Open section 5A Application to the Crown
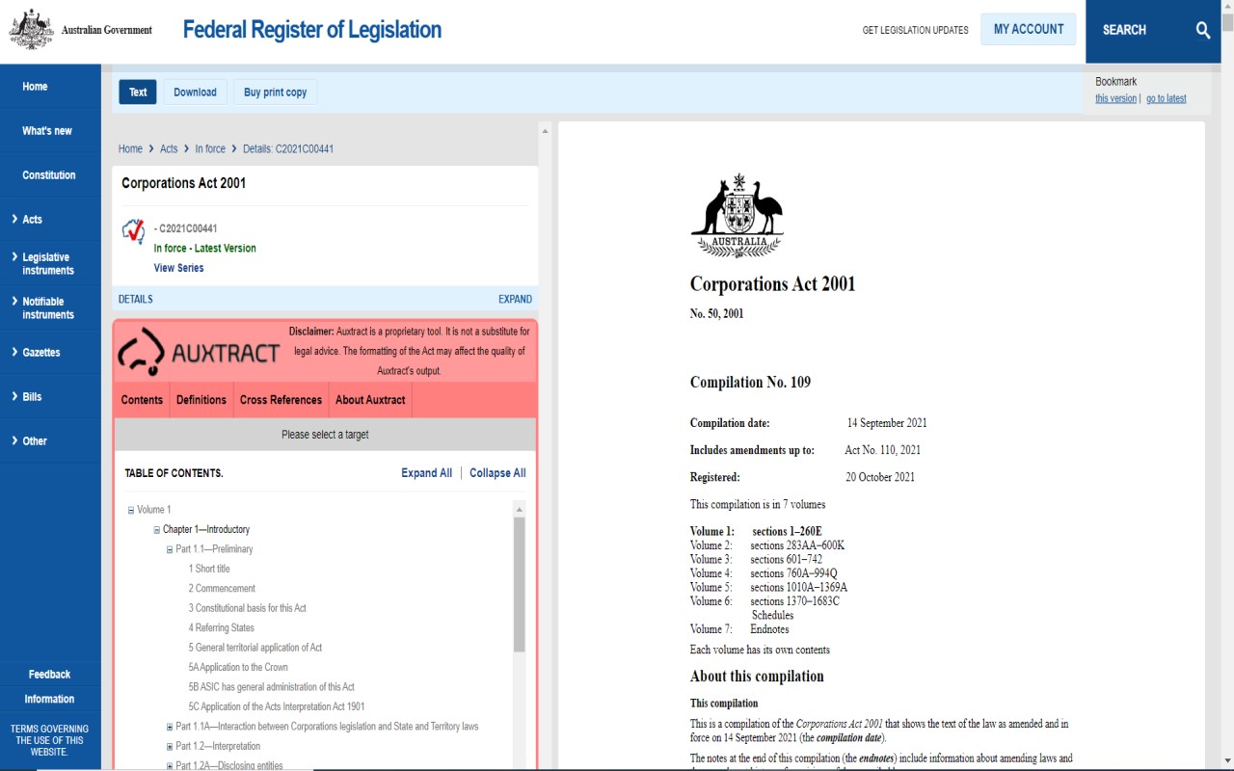 coord(238,668)
